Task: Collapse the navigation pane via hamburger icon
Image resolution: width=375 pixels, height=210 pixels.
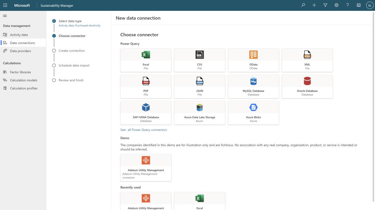Action: pyautogui.click(x=5, y=15)
